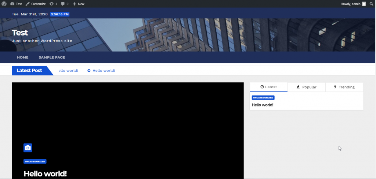Click the admin avatar image
Image resolution: width=376 pixels, height=179 pixels.
click(364, 4)
